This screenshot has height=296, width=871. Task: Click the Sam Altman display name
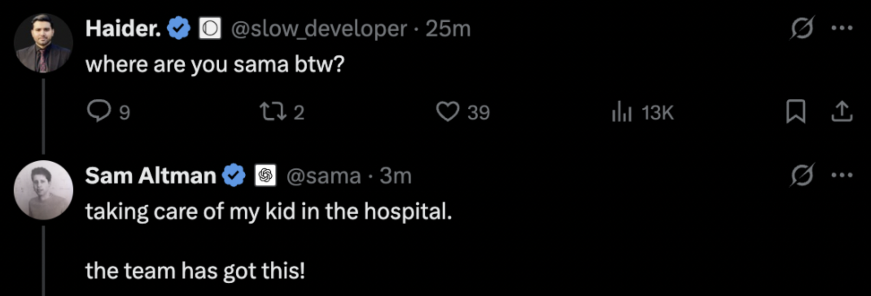[x=151, y=176]
